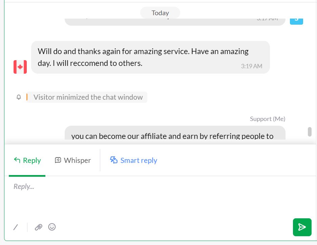317x245 pixels.
Task: Open the emoji smiley picker
Action: pos(52,227)
